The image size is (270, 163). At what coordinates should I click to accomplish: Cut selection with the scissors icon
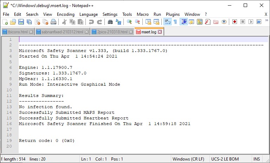tap(64, 22)
